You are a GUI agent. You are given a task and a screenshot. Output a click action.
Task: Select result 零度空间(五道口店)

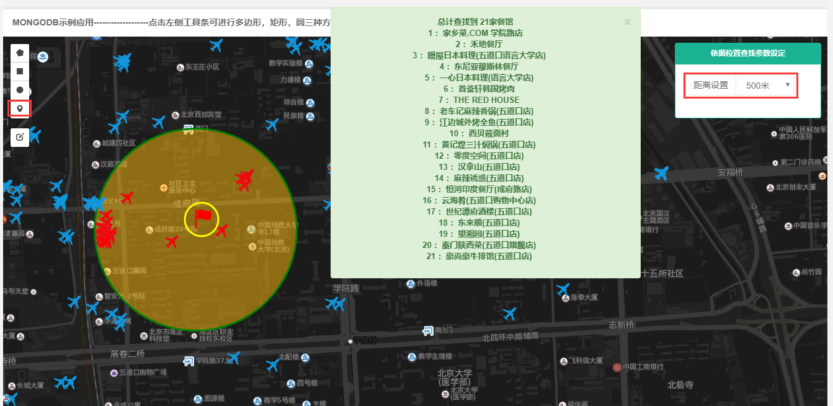pos(479,156)
